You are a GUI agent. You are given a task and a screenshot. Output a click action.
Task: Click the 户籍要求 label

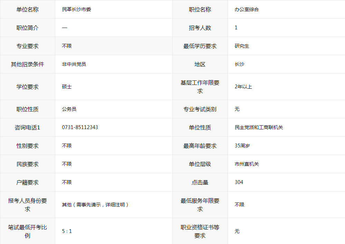28,182
